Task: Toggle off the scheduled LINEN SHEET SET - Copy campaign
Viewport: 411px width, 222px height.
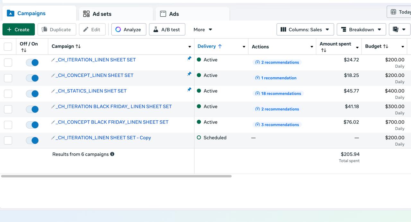Action: point(32,140)
